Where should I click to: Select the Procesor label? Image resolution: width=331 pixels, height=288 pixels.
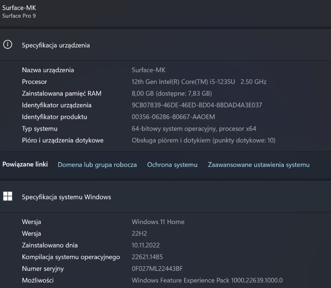[x=35, y=82]
